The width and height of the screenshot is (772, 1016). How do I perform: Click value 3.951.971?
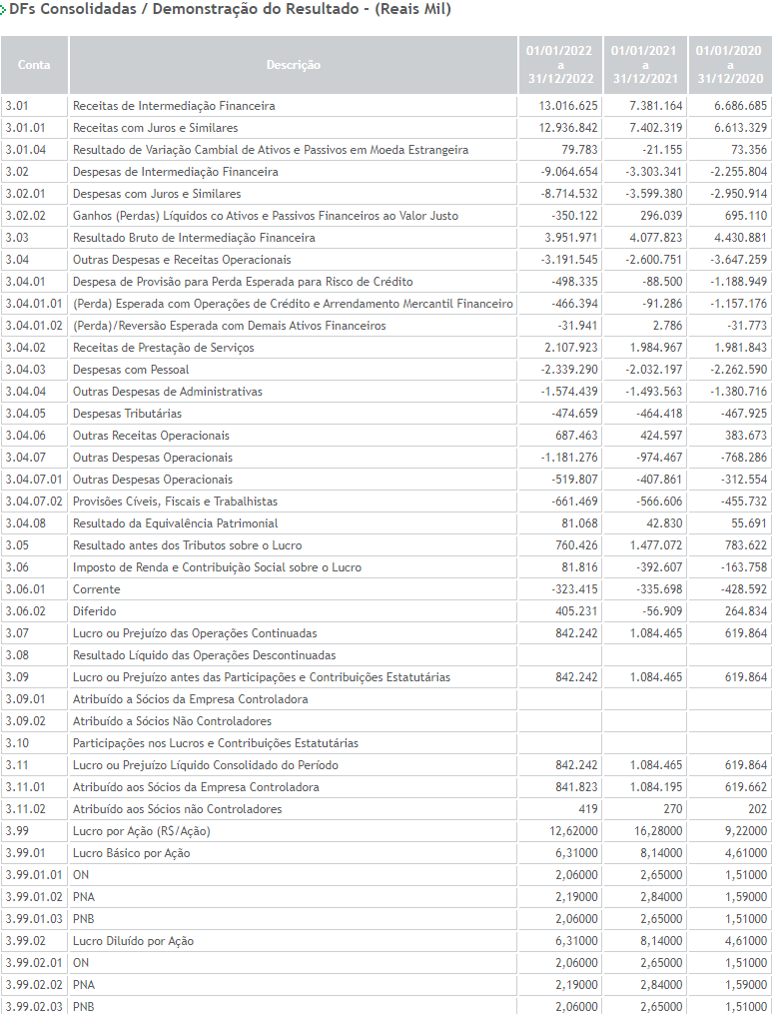[571, 238]
